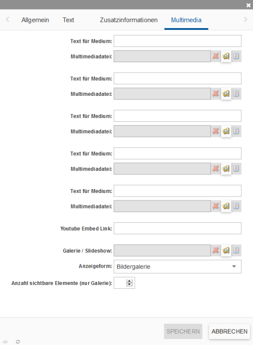The width and height of the screenshot is (253, 345).
Task: Focus the Youtube Embed Link input field
Action: [177, 228]
